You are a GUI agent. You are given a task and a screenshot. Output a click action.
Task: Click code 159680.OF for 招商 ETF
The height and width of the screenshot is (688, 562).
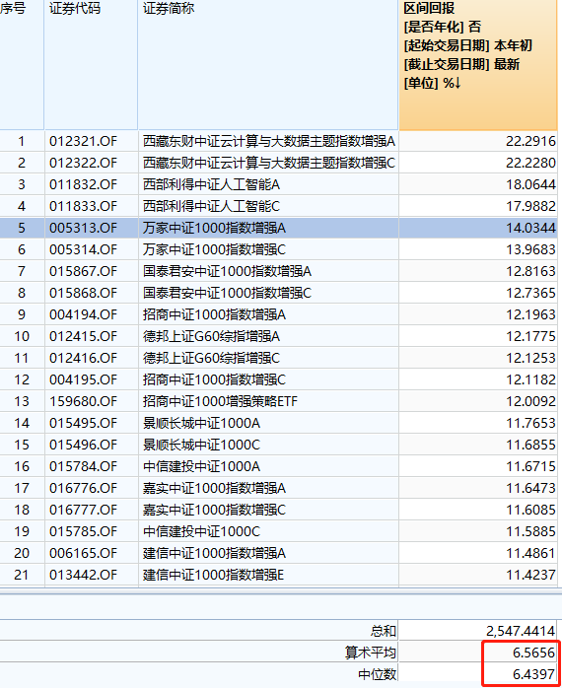click(x=83, y=401)
